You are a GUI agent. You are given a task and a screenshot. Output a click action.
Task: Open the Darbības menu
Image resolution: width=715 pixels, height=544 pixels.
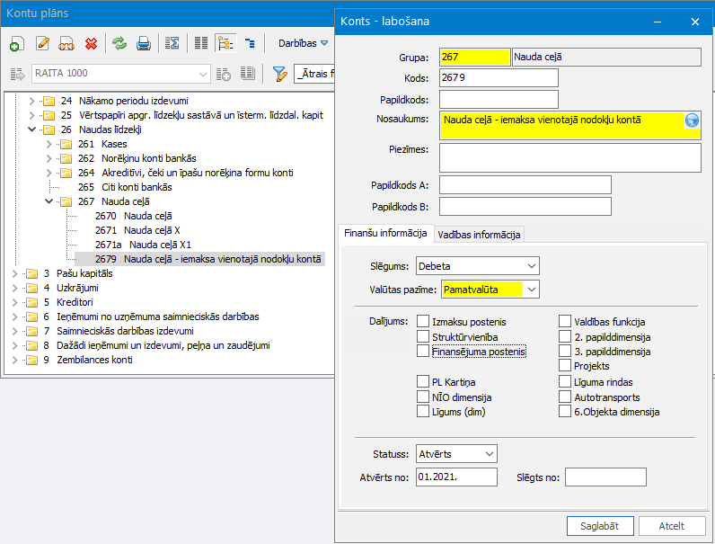click(303, 43)
